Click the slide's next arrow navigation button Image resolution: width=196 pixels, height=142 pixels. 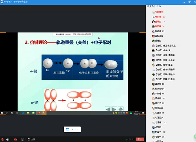[114, 109]
